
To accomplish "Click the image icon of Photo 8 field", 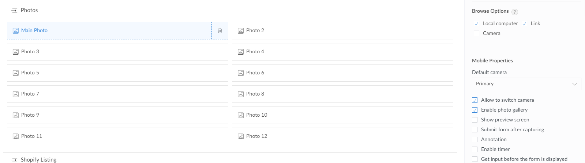I will click(241, 94).
